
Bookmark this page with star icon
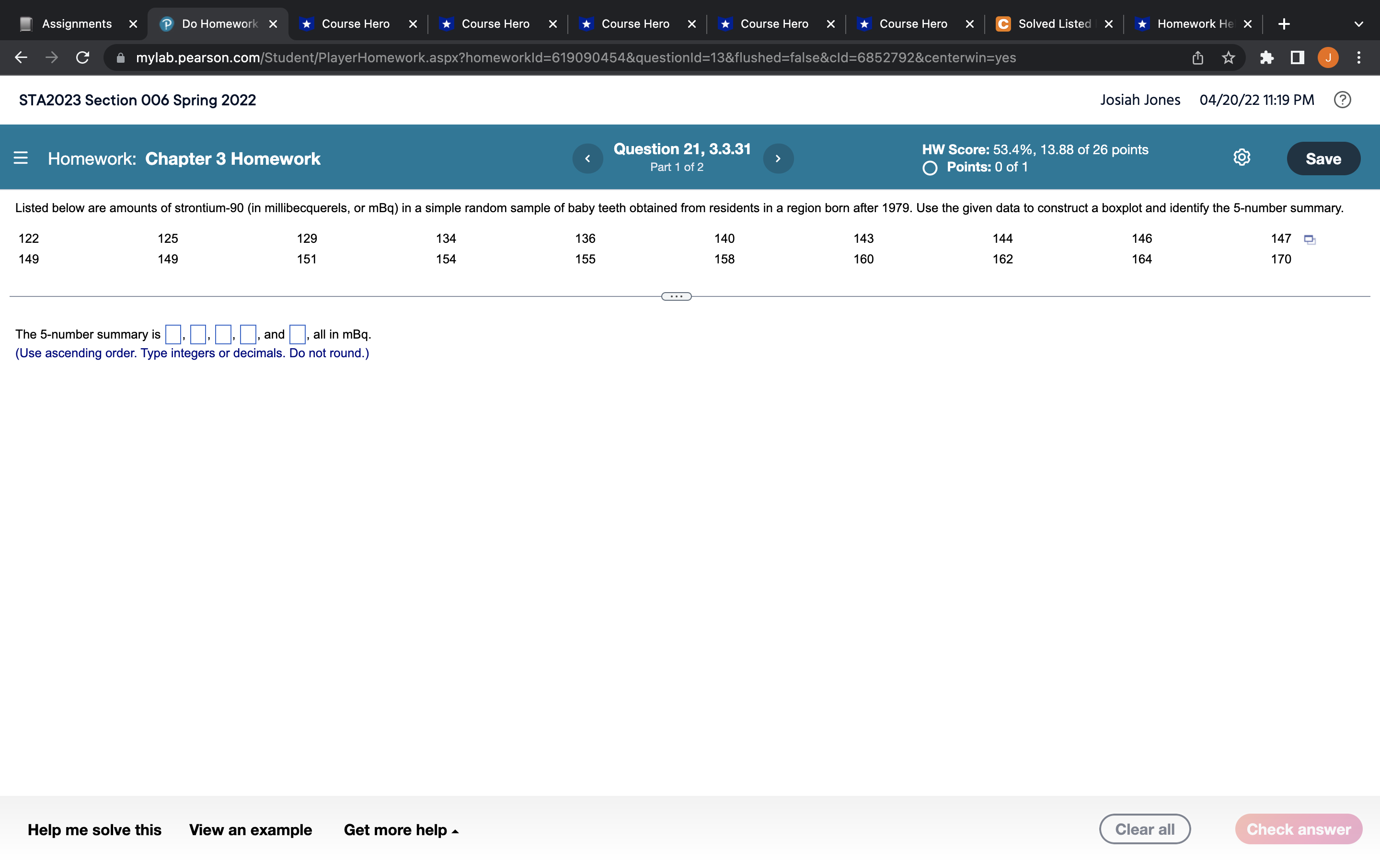pyautogui.click(x=1228, y=57)
